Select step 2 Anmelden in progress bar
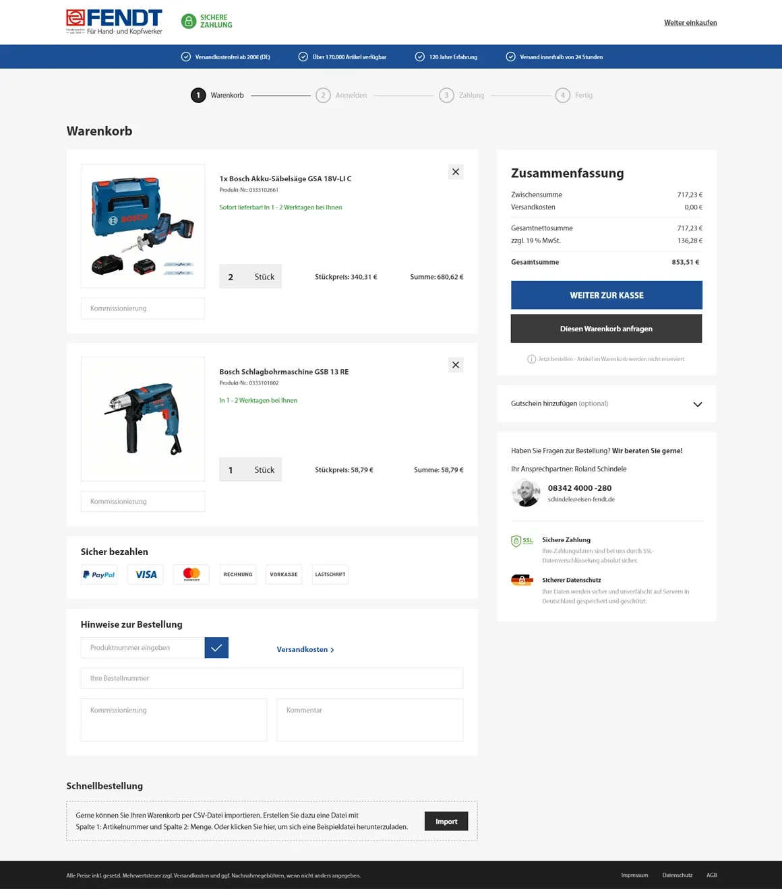This screenshot has height=889, width=782. [342, 96]
